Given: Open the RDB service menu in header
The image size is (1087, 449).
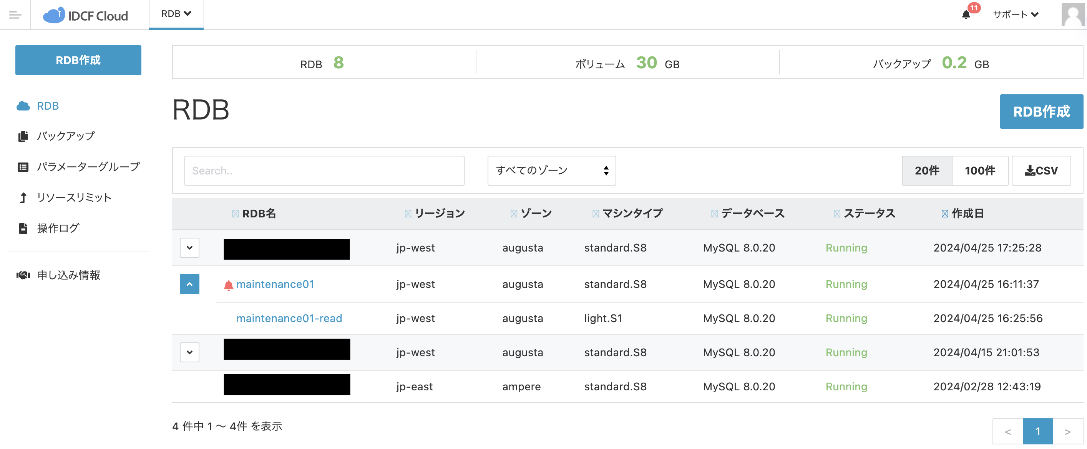Looking at the screenshot, I should click(176, 14).
